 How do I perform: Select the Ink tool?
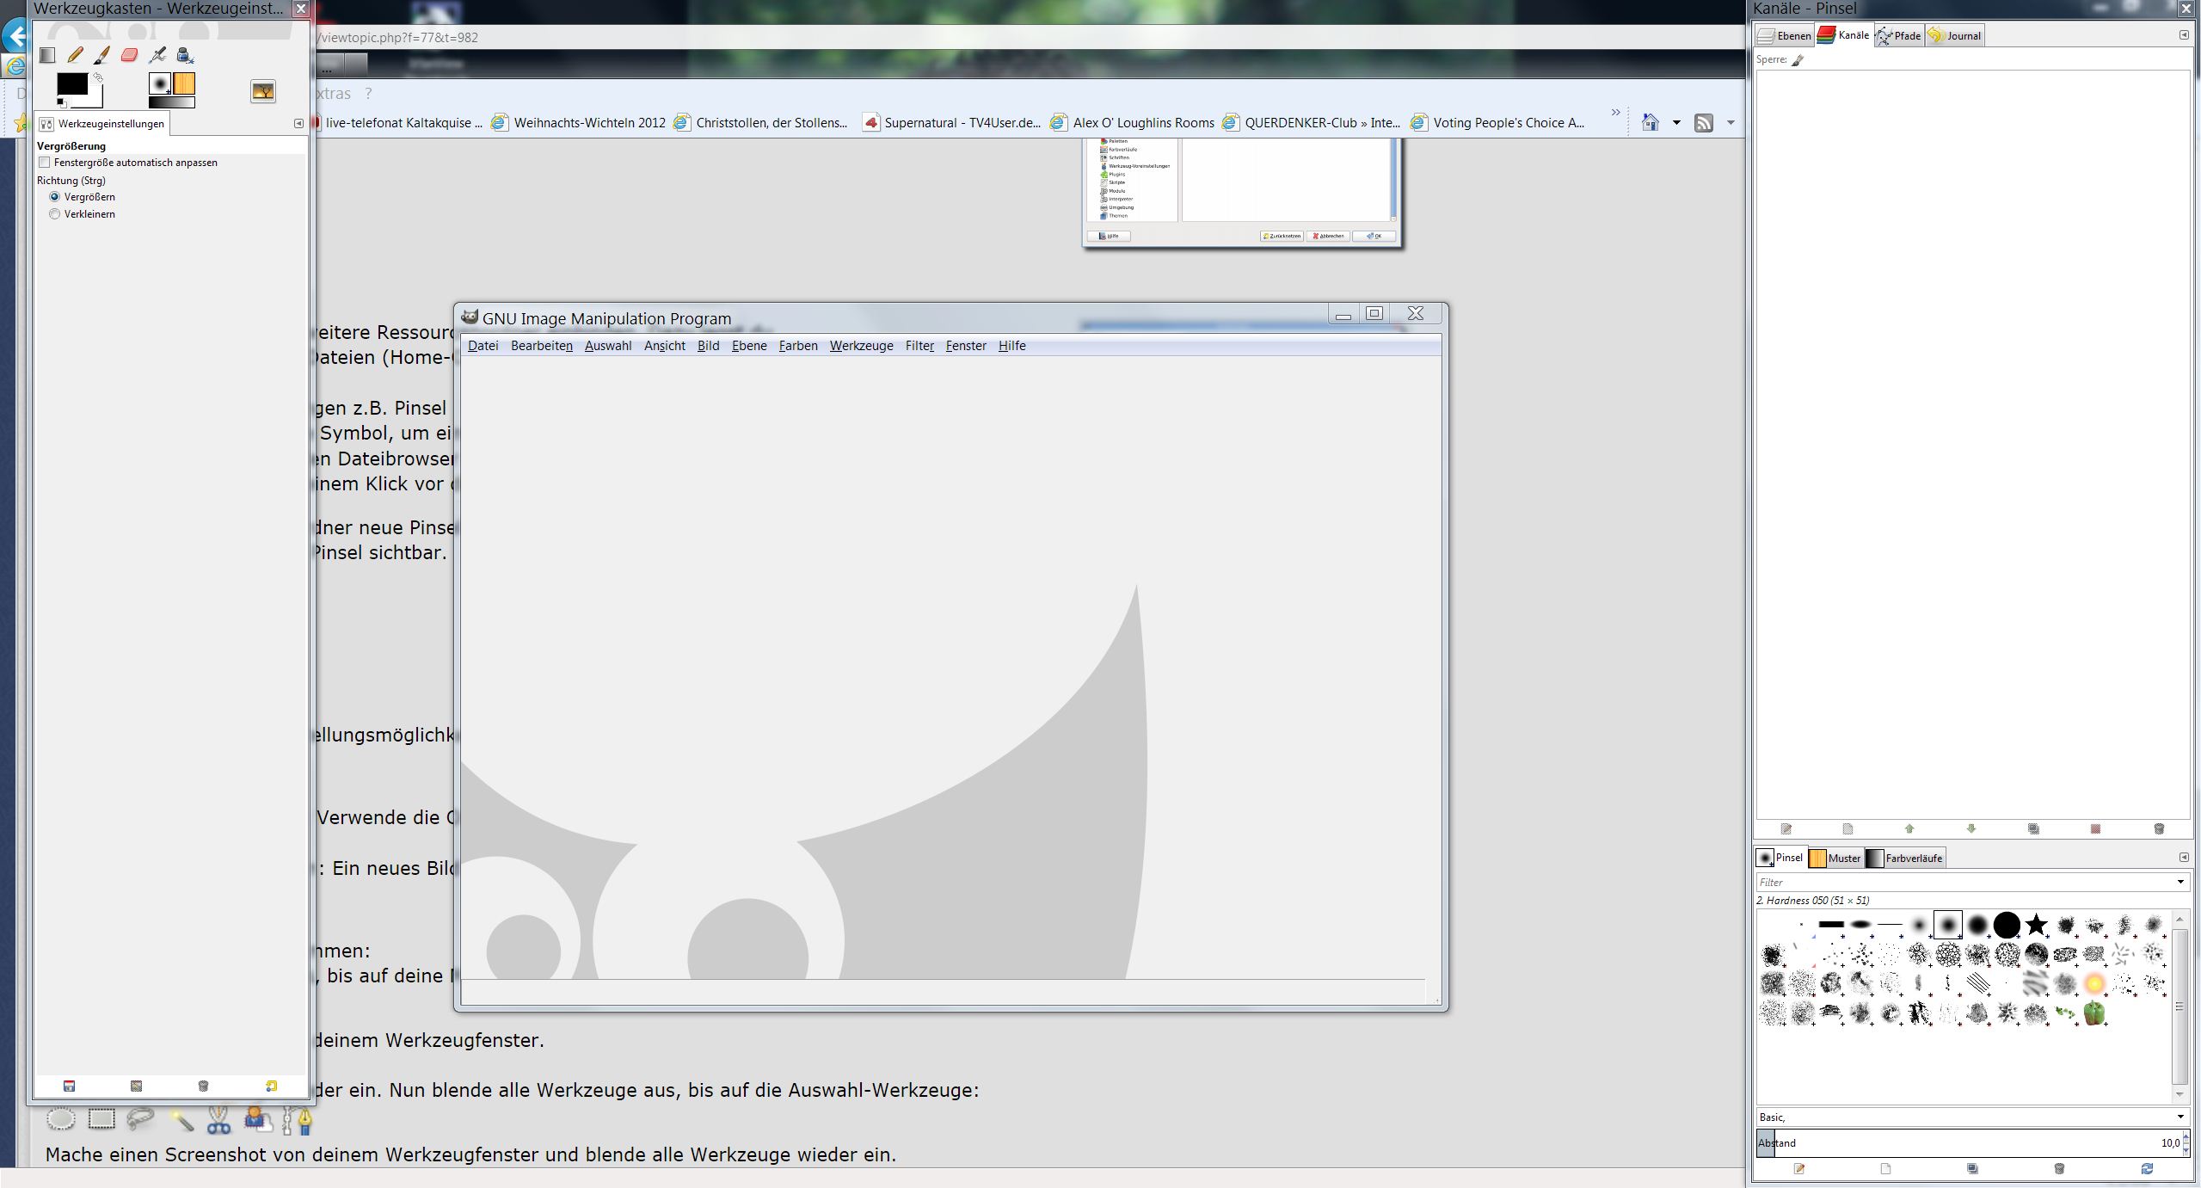pos(185,55)
